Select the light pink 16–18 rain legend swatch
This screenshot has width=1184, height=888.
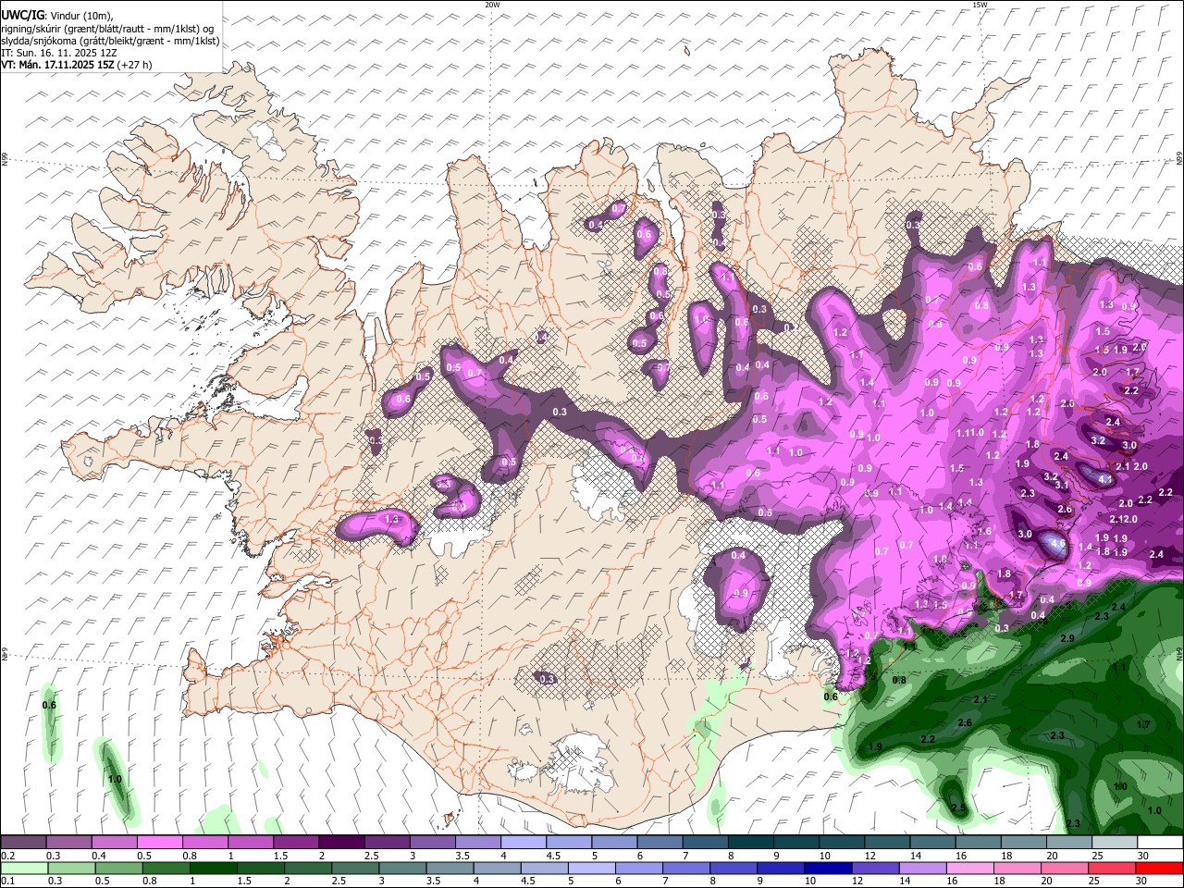point(968,868)
